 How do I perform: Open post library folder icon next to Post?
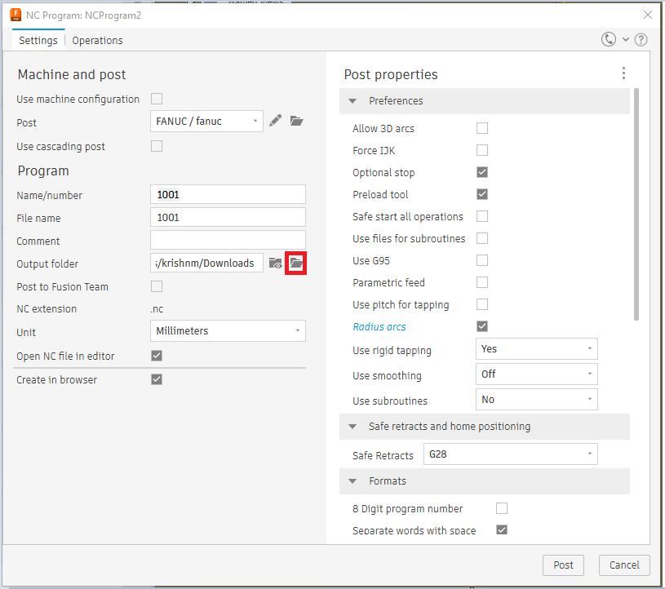click(297, 121)
